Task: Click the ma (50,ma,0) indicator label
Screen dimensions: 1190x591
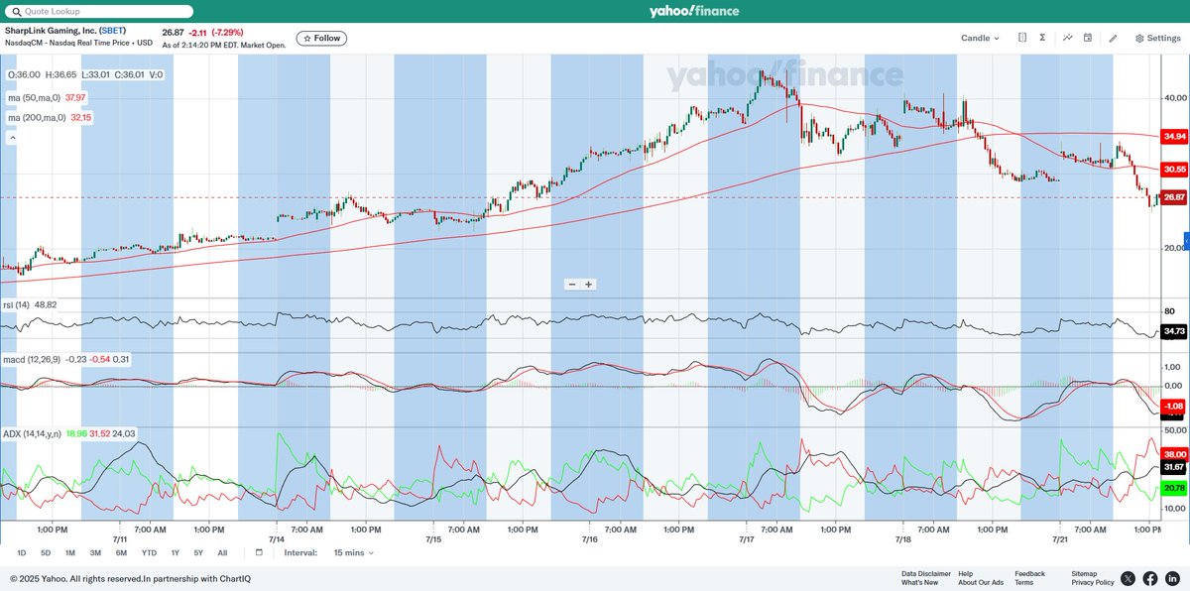Action: pos(35,97)
